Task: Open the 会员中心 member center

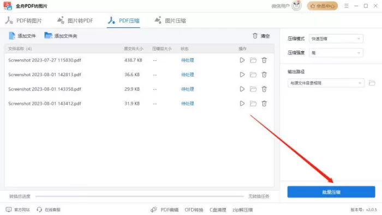Action: click(323, 6)
